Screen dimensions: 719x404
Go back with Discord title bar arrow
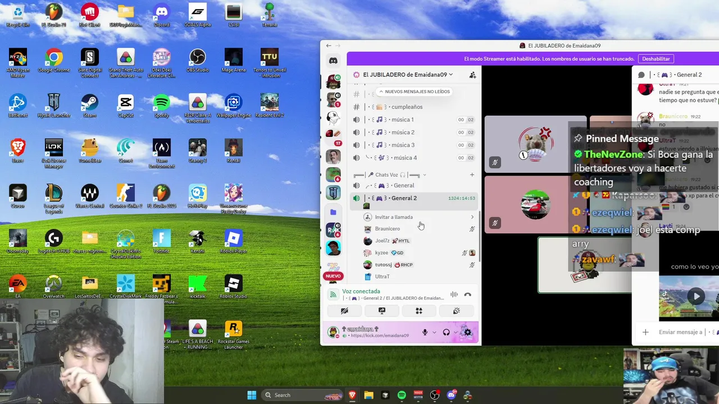point(329,46)
